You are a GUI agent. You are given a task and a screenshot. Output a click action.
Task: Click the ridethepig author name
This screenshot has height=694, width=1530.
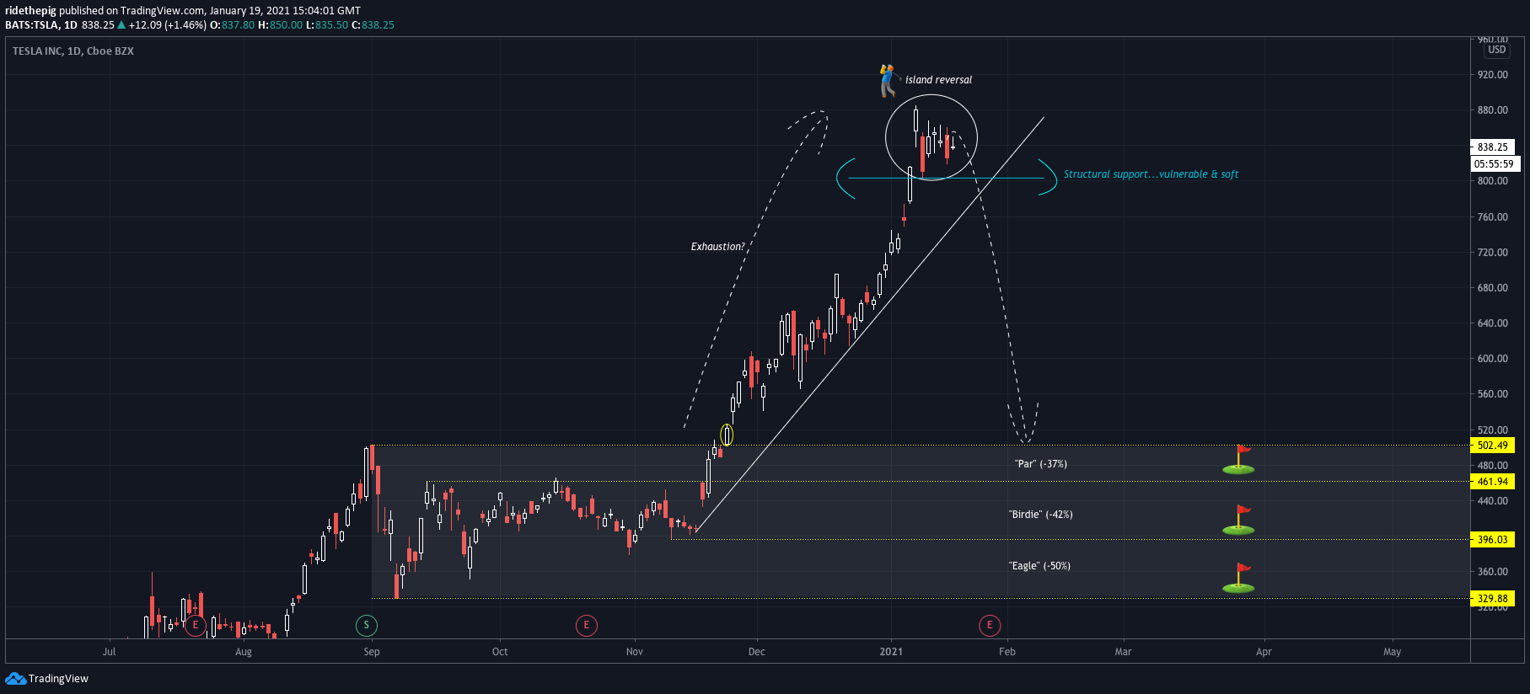click(x=30, y=11)
